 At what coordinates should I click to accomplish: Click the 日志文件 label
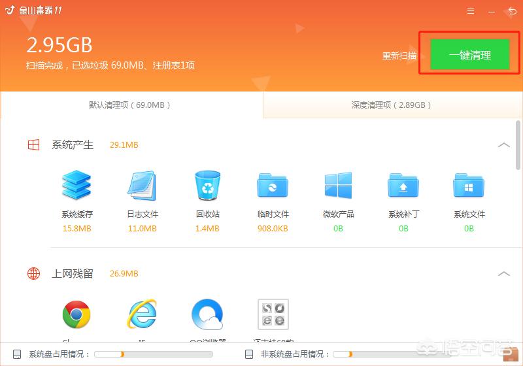click(x=143, y=214)
